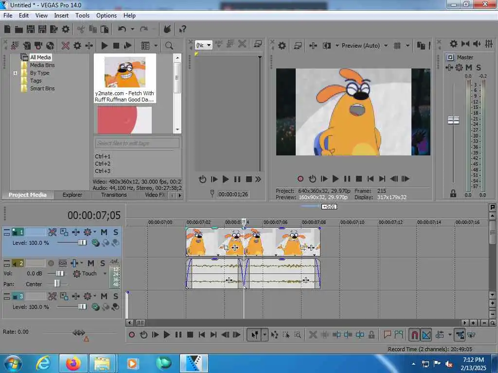498x373 pixels.
Task: Insert a marker using the timeline toolbar flag icon
Action: tap(387, 335)
